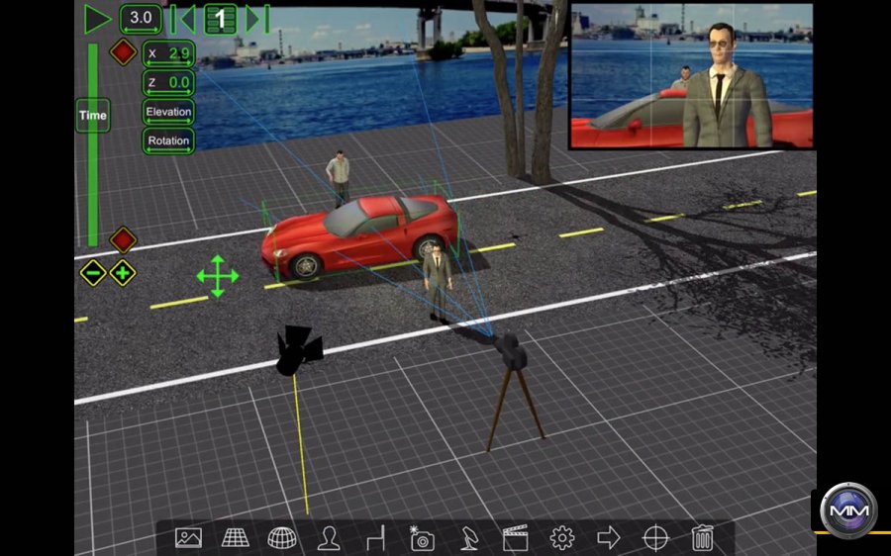891x556 pixels.
Task: Click the keyframe number 1 box
Action: 221,20
